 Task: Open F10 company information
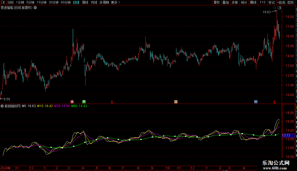[263, 2]
